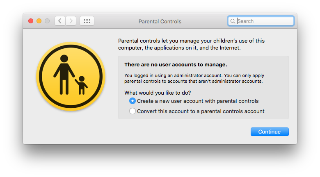Image resolution: width=320 pixels, height=177 pixels.
Task: Click the administrator account explanation text
Action: [x=194, y=78]
